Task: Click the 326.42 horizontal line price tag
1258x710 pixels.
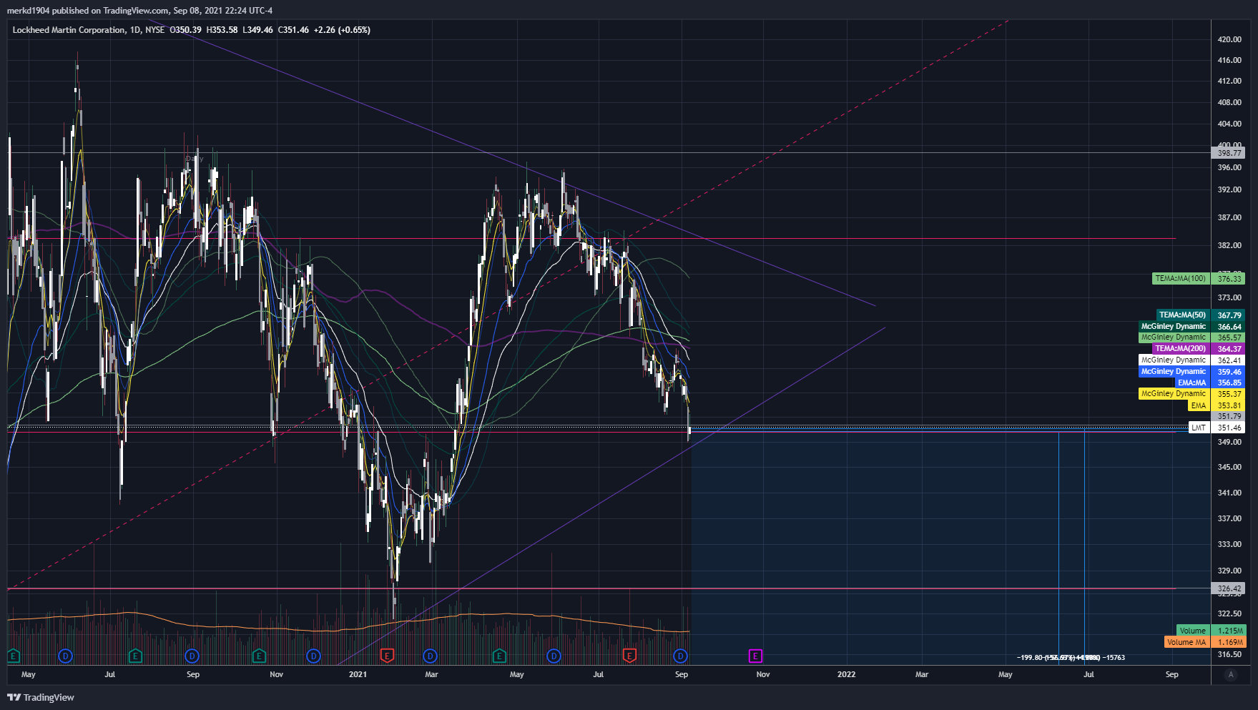Action: pyautogui.click(x=1229, y=589)
